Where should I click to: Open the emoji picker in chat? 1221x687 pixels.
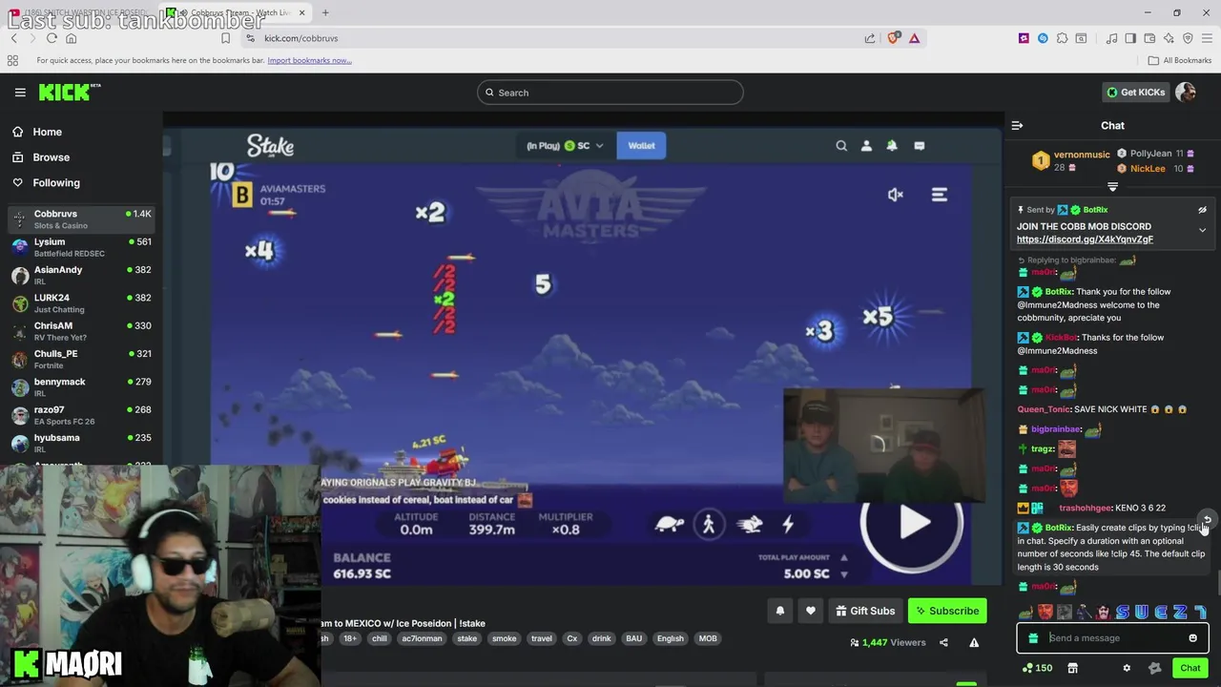(1192, 638)
